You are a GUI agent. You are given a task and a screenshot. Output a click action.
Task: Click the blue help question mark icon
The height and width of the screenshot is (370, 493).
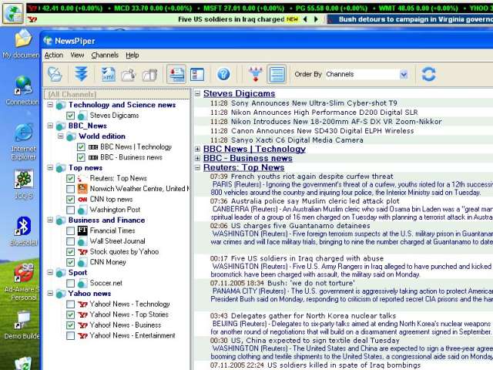223,75
